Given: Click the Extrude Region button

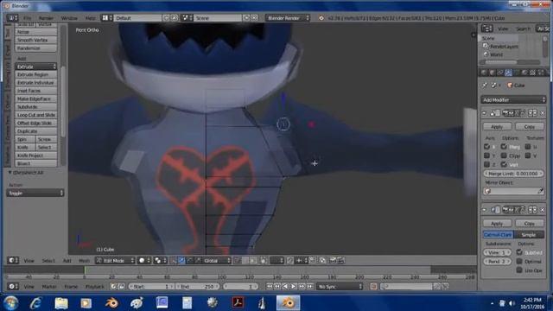Looking at the screenshot, I should click(x=35, y=74).
